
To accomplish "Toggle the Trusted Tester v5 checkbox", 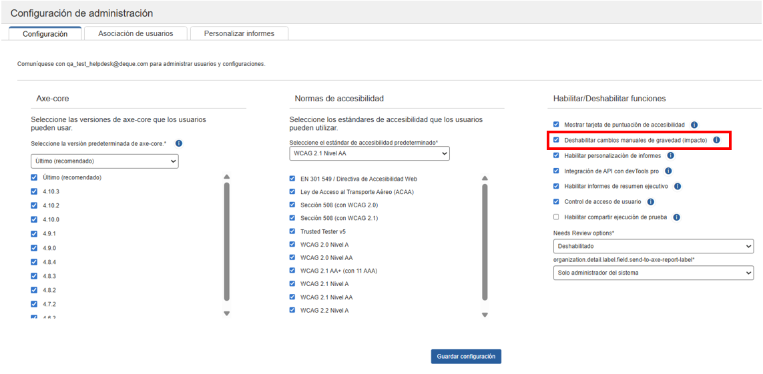I will pos(292,231).
